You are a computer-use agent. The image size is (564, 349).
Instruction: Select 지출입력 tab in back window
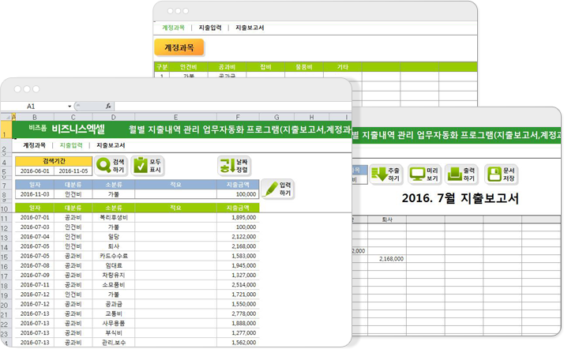[209, 28]
